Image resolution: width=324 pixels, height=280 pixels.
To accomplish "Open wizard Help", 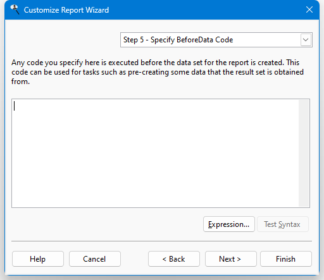I will (38, 259).
